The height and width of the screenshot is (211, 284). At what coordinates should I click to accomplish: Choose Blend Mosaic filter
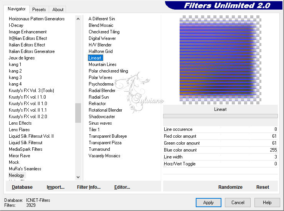coord(101,25)
